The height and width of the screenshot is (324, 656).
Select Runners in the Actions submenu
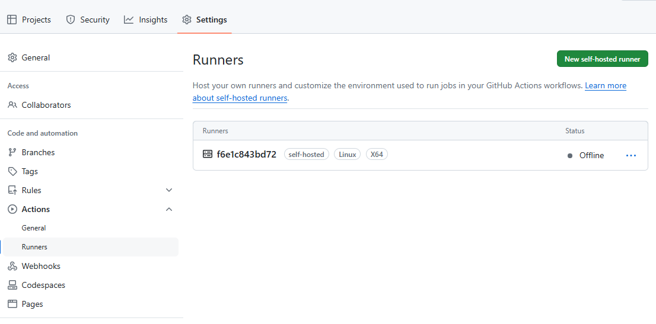coord(91,247)
